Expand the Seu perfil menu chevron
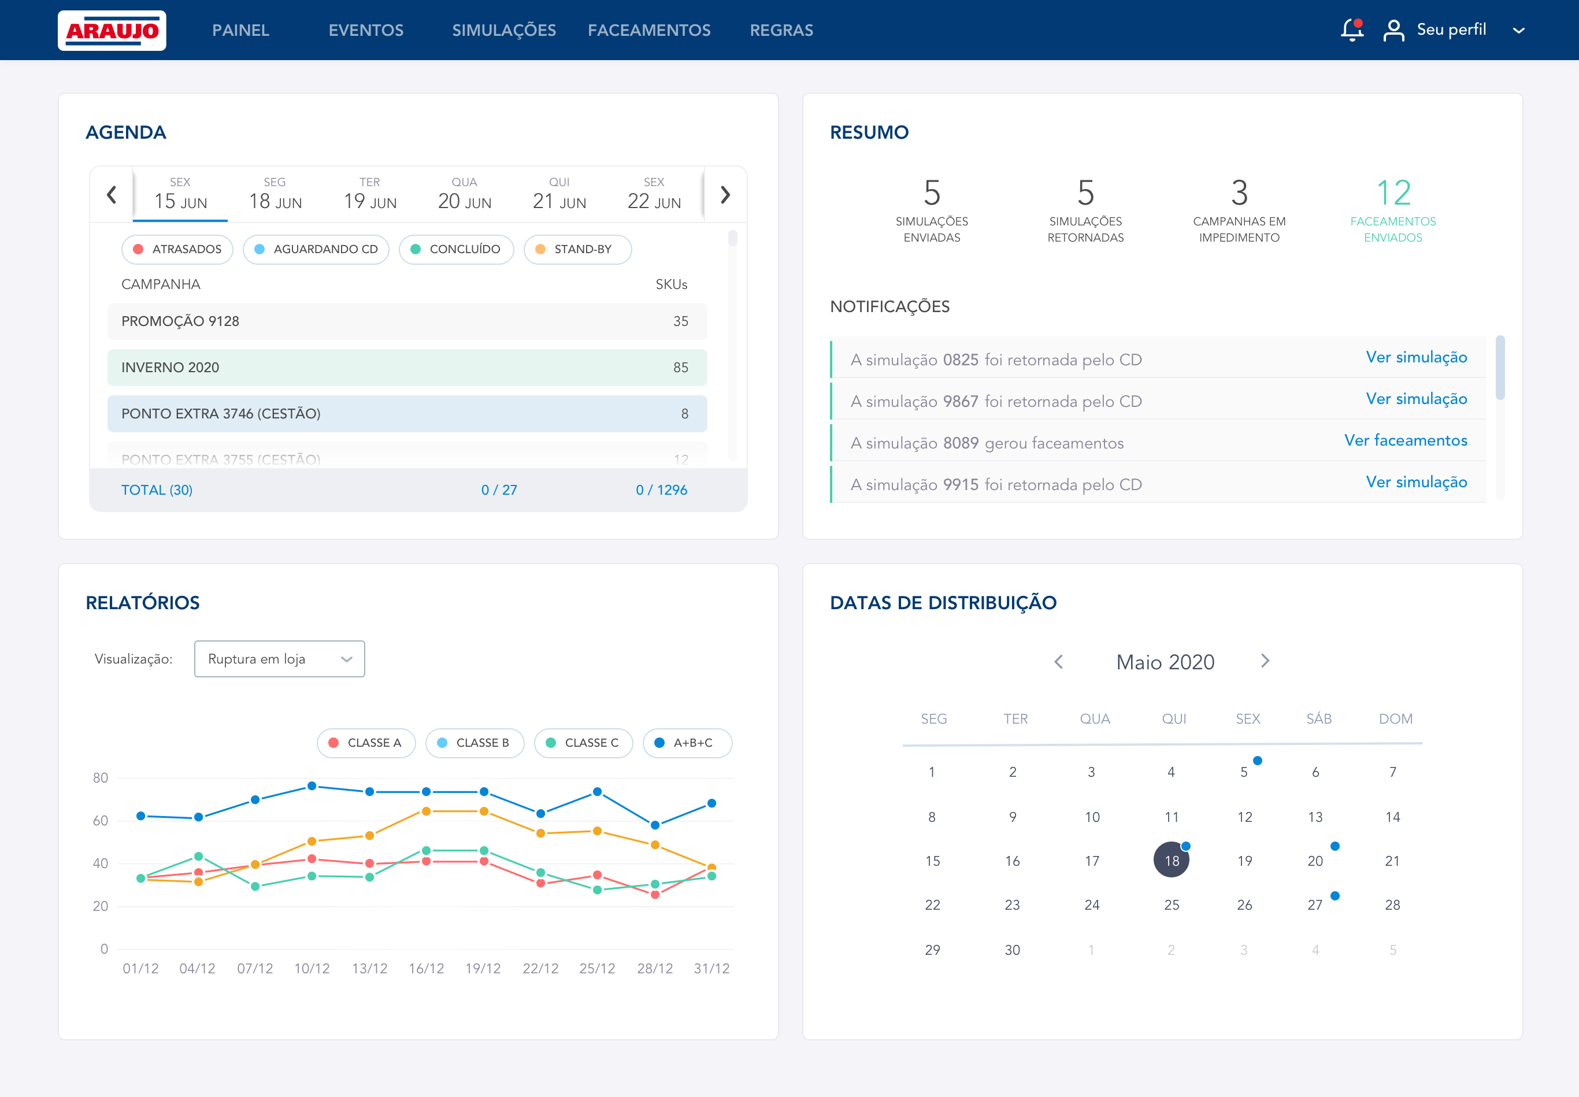The height and width of the screenshot is (1097, 1579). 1518,30
